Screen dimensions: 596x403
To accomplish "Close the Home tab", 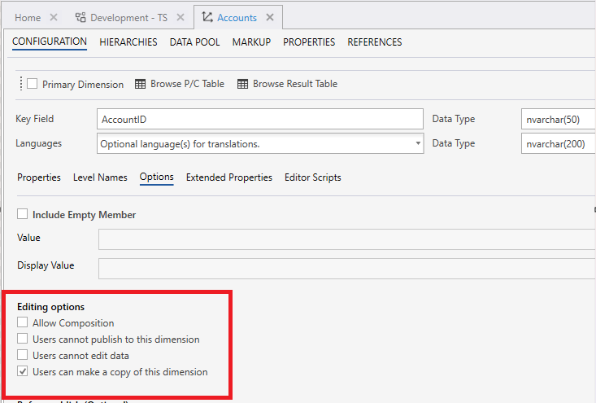I will (x=54, y=17).
